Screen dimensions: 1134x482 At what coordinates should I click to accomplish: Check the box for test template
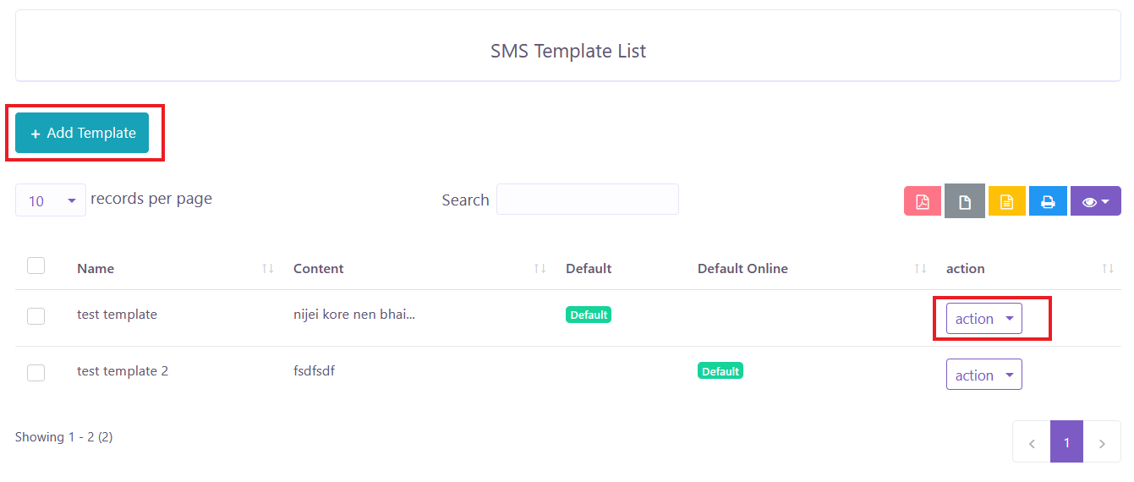point(36,316)
